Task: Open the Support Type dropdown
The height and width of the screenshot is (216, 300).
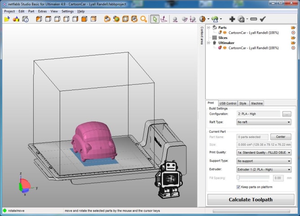Action: point(264,161)
